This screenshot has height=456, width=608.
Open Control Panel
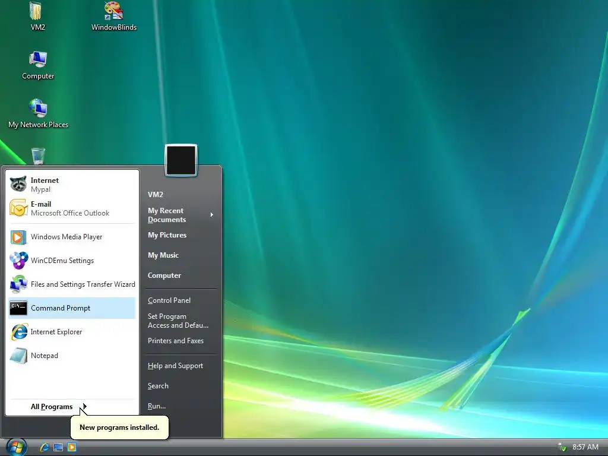pyautogui.click(x=169, y=300)
